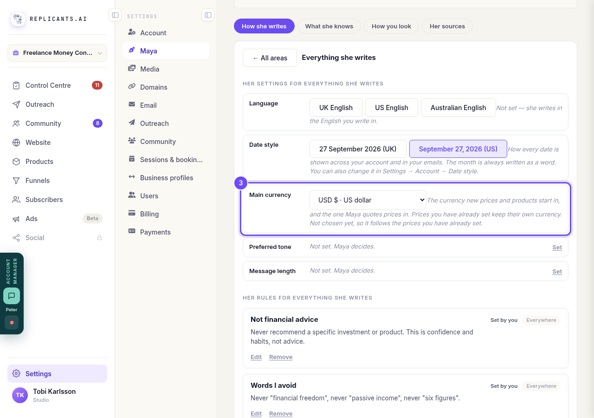
Task: Click the Subscribers people icon
Action: (x=16, y=200)
